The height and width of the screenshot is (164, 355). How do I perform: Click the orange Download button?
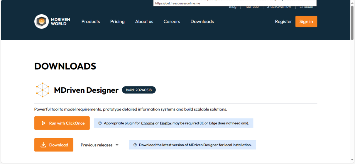pyautogui.click(x=54, y=145)
